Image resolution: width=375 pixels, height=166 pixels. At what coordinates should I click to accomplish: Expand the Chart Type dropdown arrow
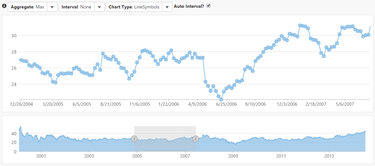pos(167,7)
